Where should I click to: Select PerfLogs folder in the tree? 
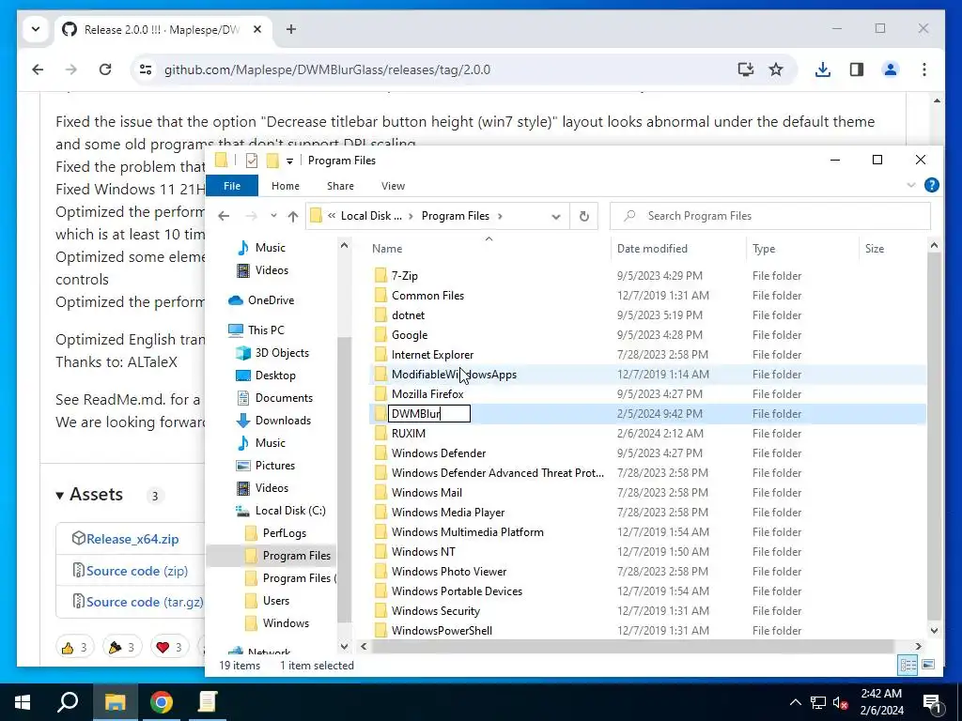point(284,533)
